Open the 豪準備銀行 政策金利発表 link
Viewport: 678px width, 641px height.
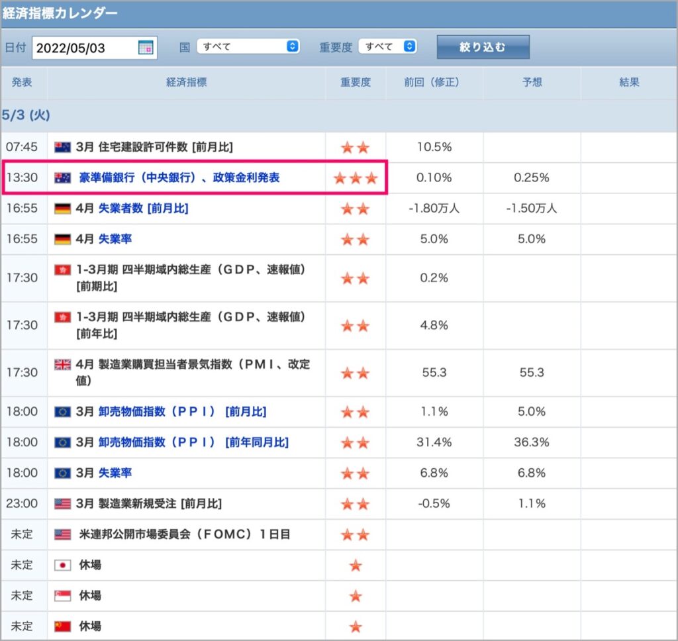click(179, 177)
